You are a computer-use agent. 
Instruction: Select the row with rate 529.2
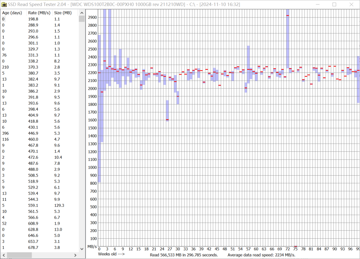(x=40, y=188)
